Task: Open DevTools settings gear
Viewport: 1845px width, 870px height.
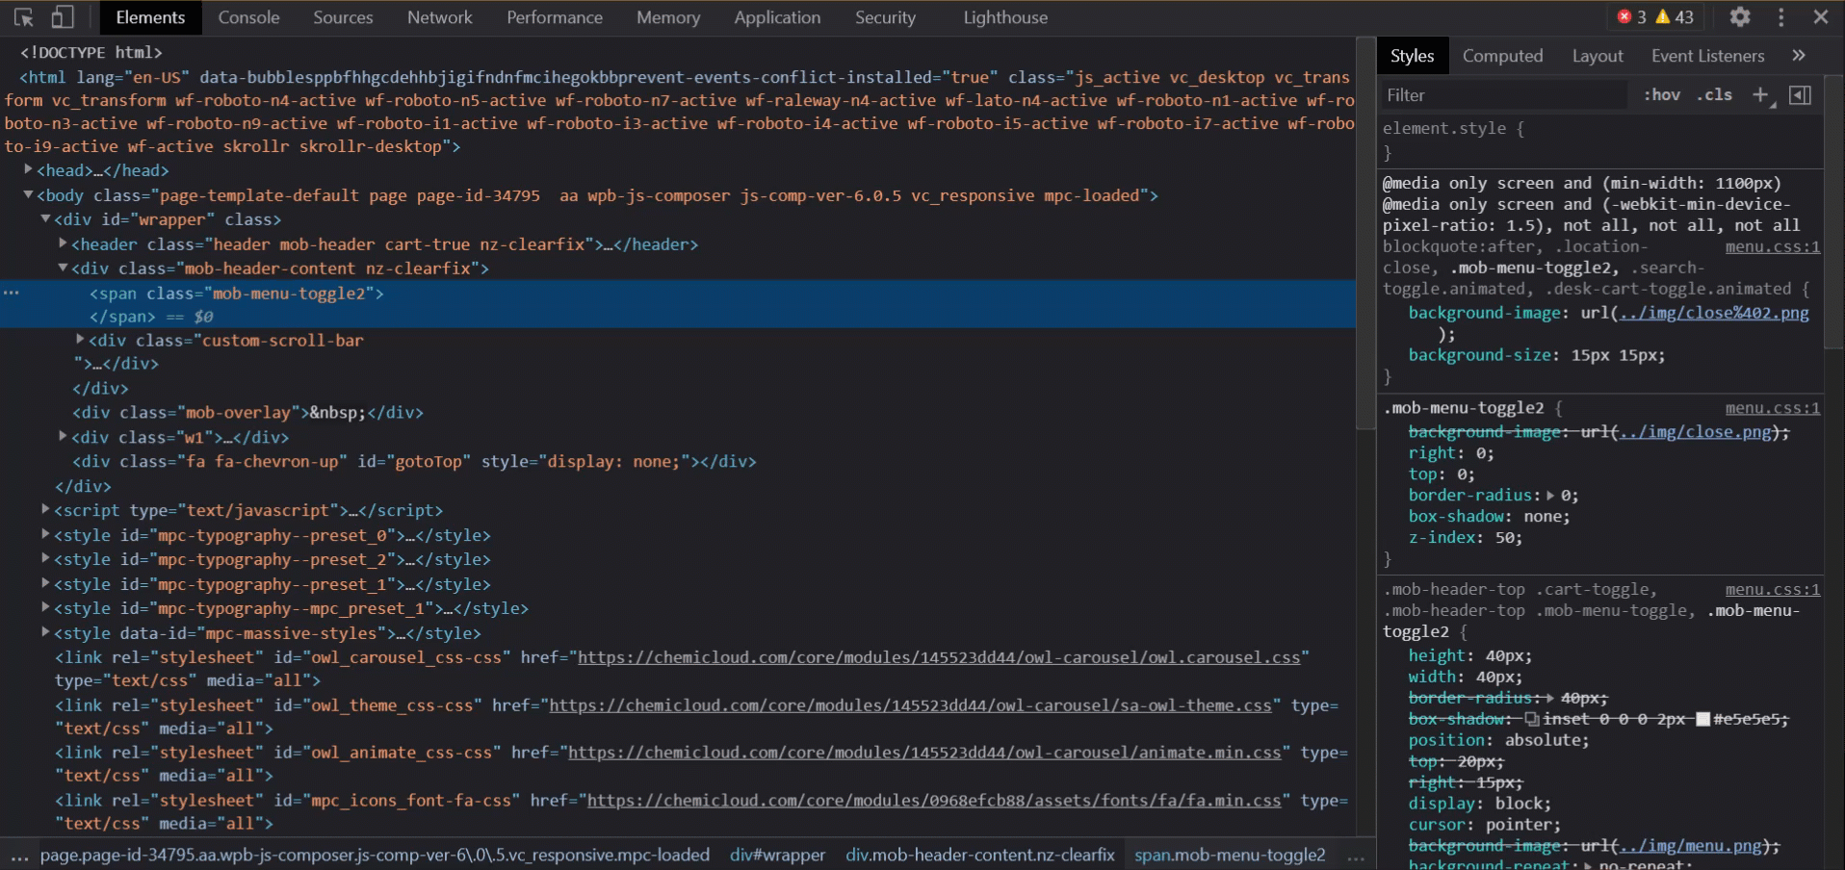Action: pyautogui.click(x=1739, y=17)
